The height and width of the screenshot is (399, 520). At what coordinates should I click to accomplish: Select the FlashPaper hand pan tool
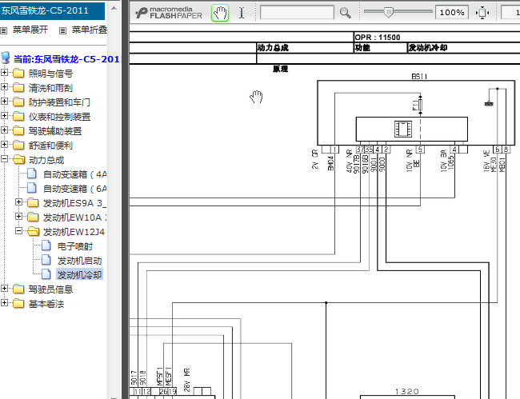click(220, 14)
